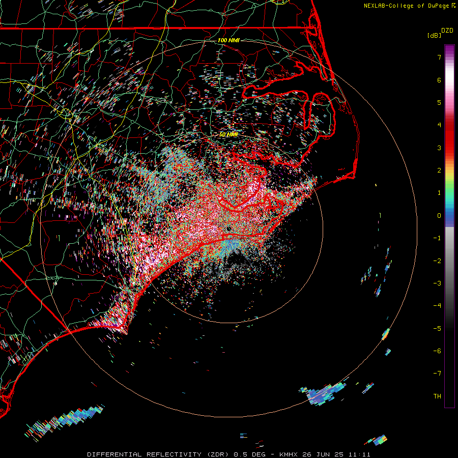Click the green band of the color bar near 1
The image size is (458, 458).
449,191
